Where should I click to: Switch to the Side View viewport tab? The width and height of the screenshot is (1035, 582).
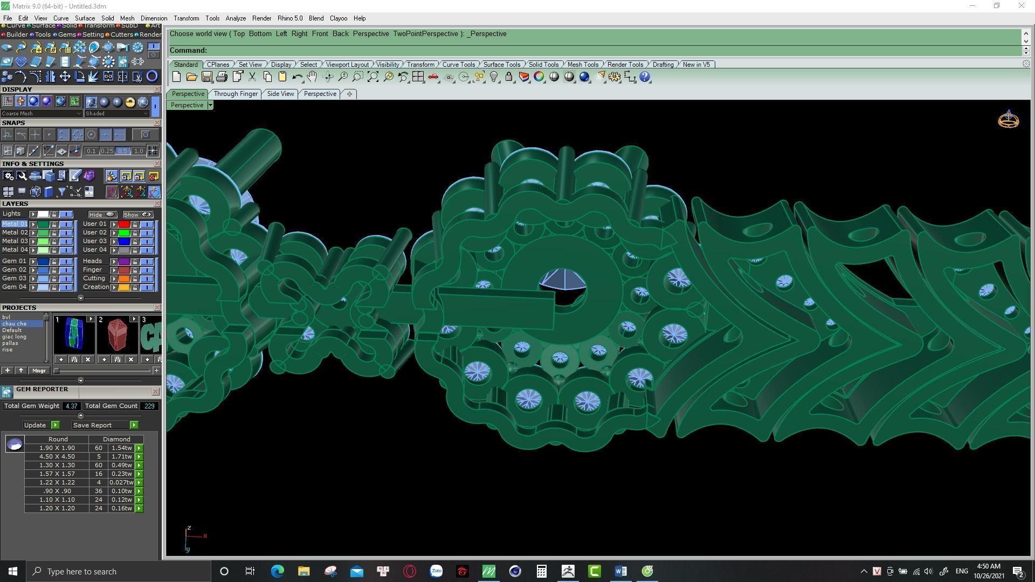coord(281,94)
